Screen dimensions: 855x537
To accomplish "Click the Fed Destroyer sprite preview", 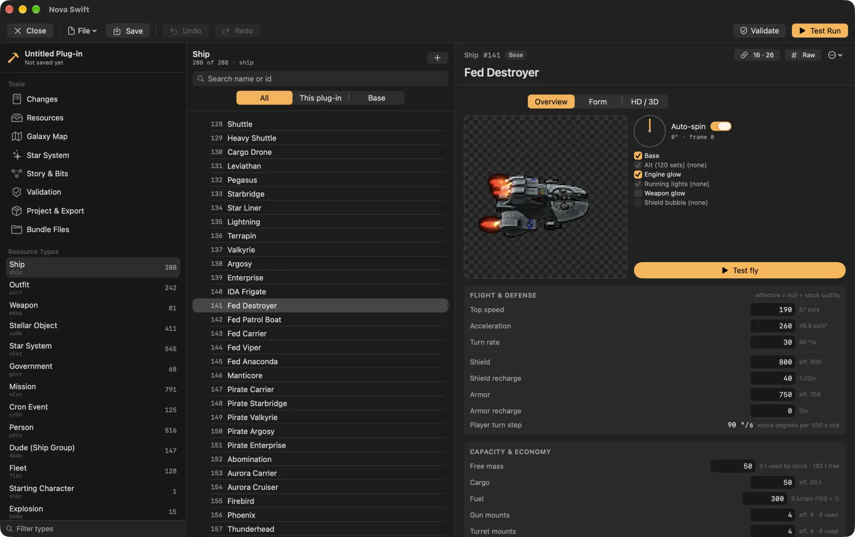I will click(x=545, y=197).
